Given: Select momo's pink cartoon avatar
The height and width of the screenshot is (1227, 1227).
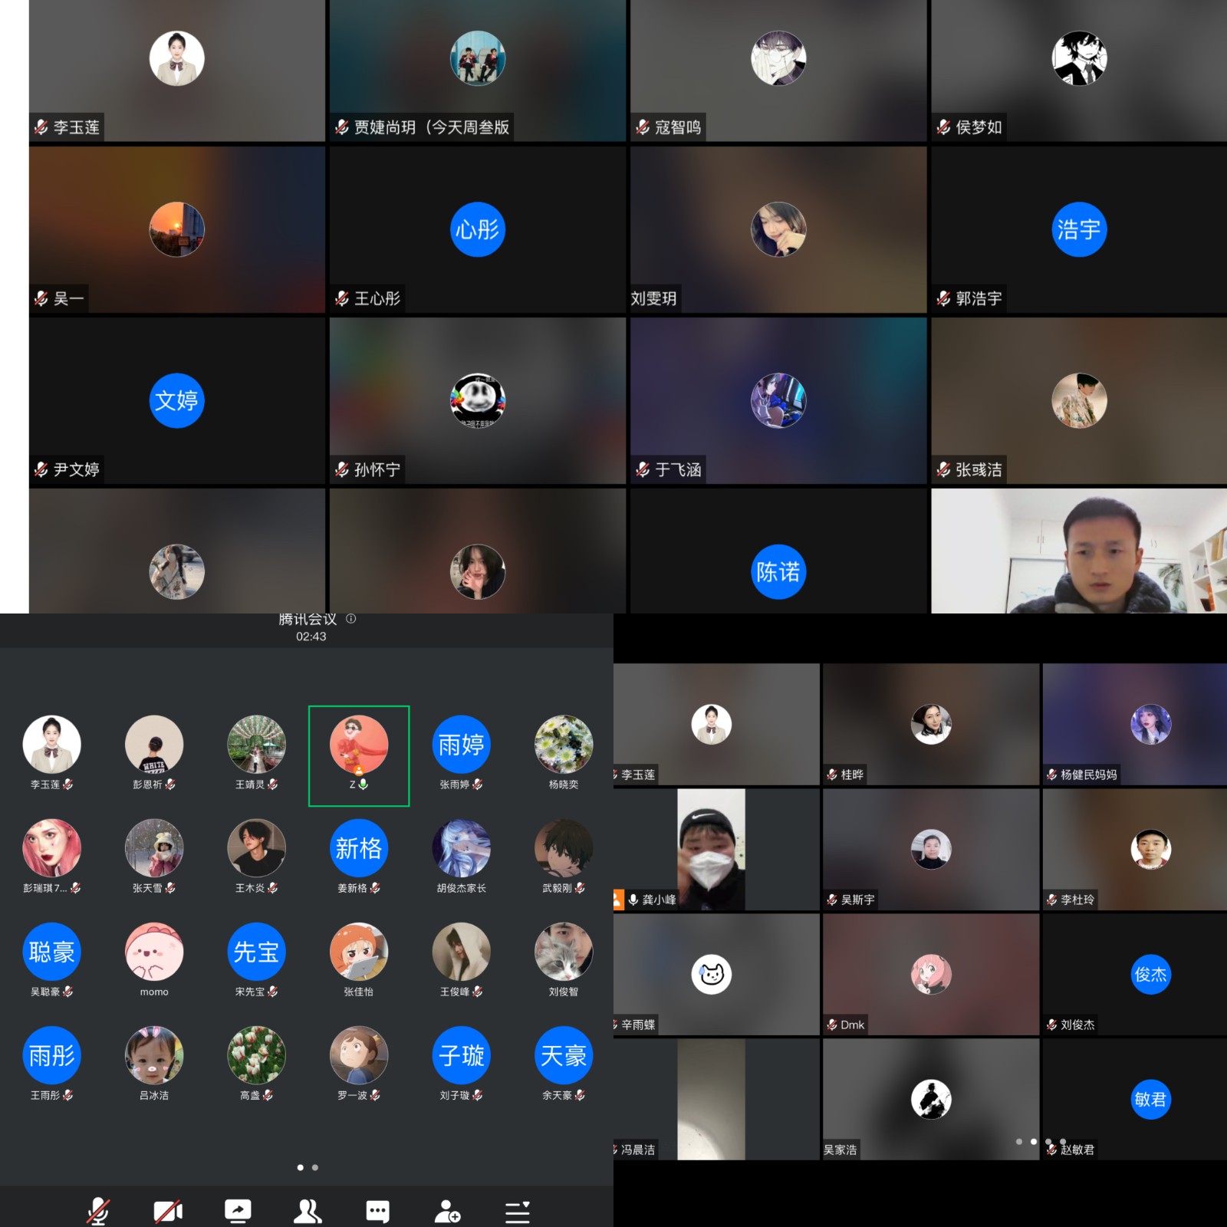Looking at the screenshot, I should 154,952.
